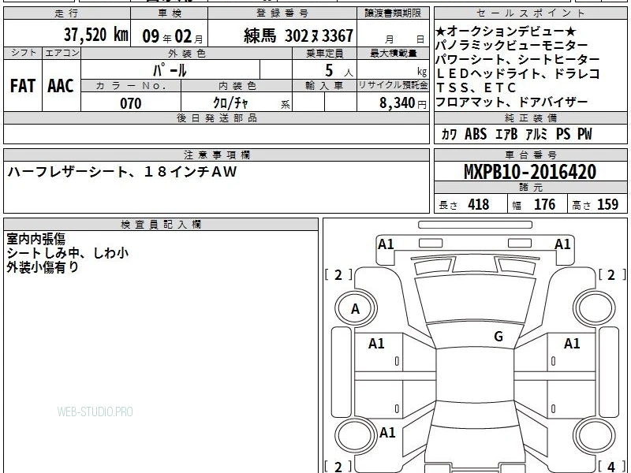Select the PS equipment code
This screenshot has width=631, height=473.
pos(563,134)
